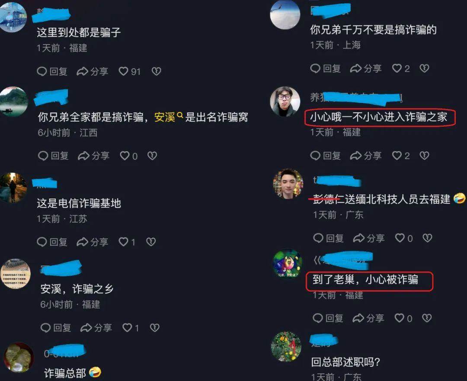Open the avatar beside '诈骗总部' comment

point(19,358)
